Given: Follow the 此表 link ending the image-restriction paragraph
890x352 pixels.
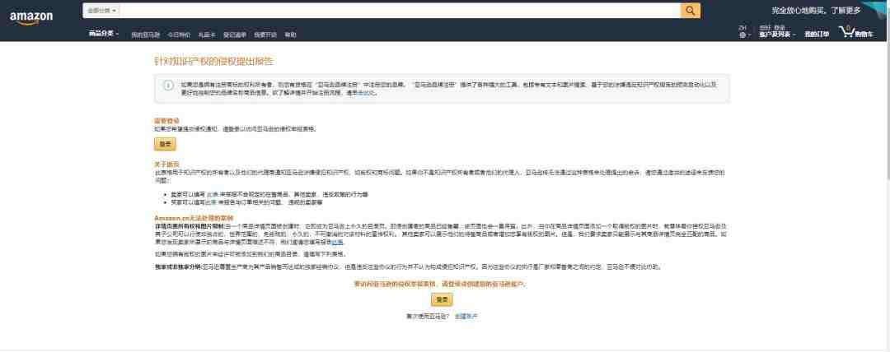Looking at the screenshot, I should point(338,242).
